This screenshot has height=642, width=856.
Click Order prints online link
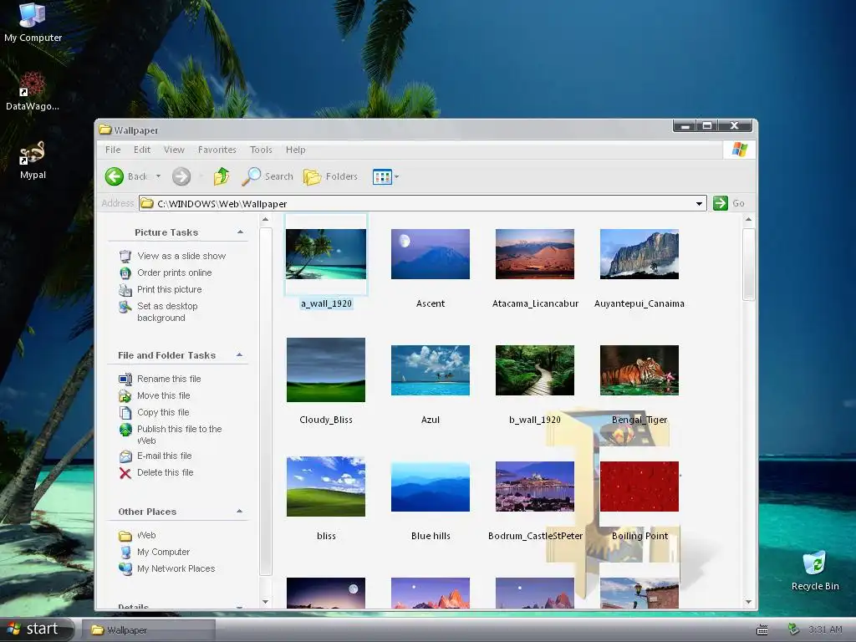coord(174,273)
